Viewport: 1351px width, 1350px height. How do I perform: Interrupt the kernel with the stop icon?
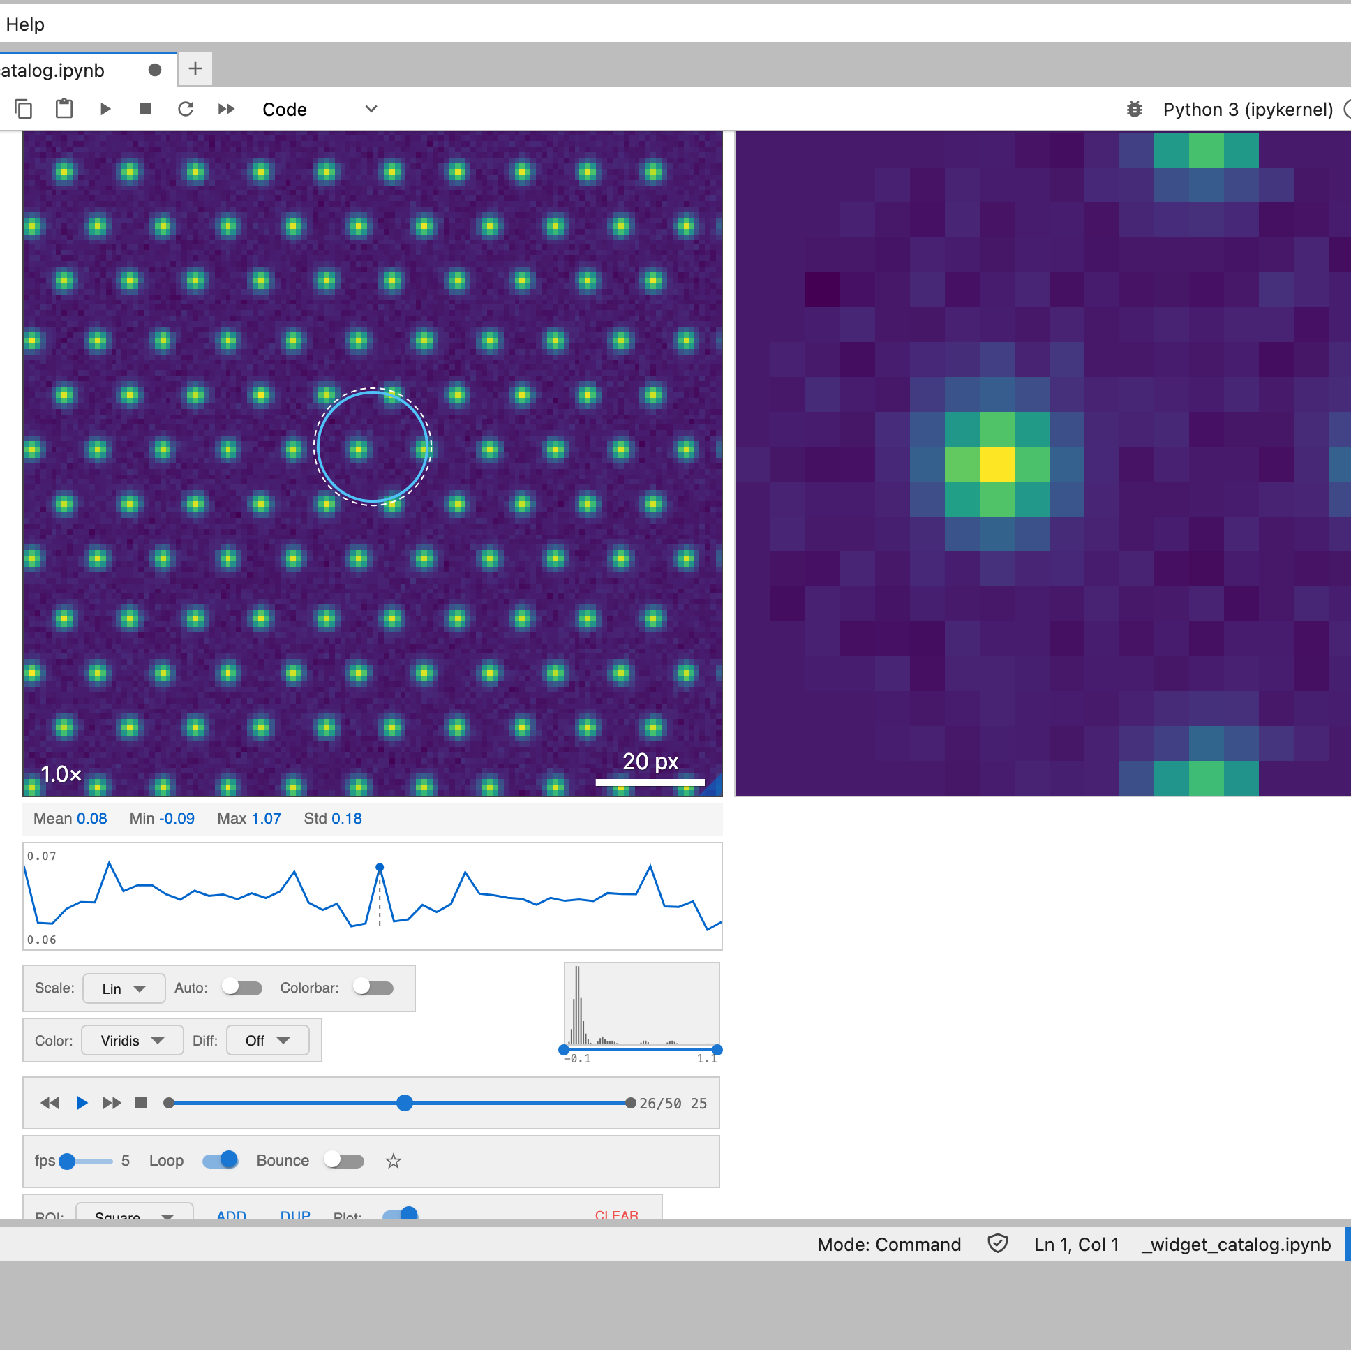[x=145, y=109]
